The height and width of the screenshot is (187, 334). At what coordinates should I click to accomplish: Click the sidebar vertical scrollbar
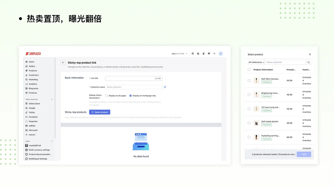coord(55,98)
